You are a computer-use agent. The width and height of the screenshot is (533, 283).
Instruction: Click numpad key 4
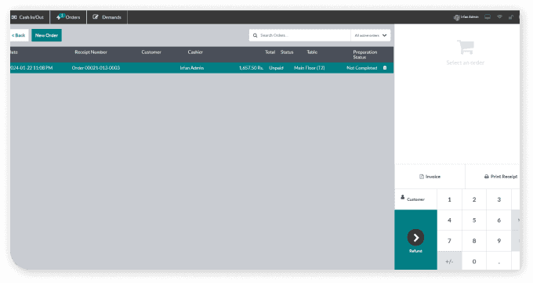click(449, 220)
